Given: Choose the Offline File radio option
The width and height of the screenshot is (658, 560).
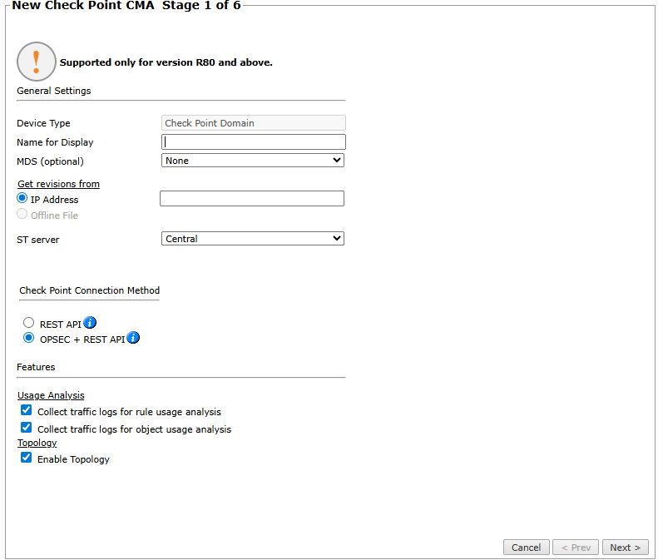Looking at the screenshot, I should (x=22, y=215).
